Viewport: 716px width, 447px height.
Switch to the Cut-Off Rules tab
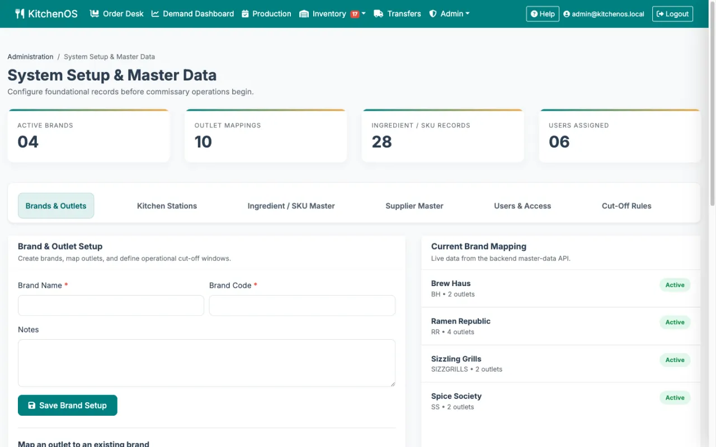point(626,206)
